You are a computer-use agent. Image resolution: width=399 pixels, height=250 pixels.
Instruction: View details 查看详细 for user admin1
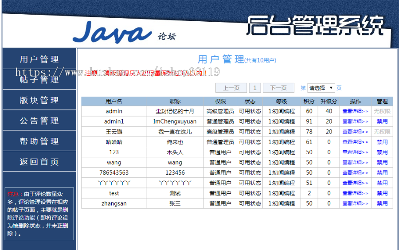(x=355, y=121)
